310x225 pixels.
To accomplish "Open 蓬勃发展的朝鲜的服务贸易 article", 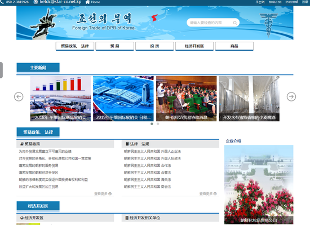I will 38,165.
